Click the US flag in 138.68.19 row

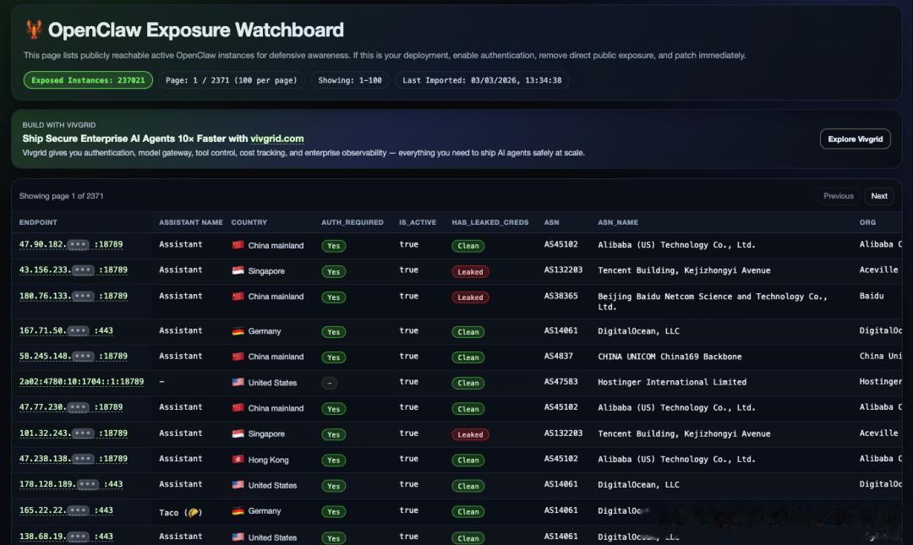coord(238,537)
